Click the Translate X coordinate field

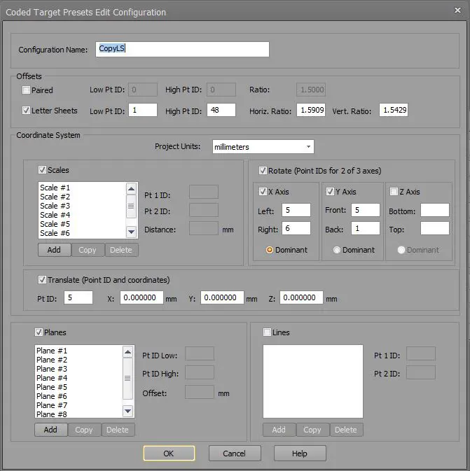tap(141, 297)
